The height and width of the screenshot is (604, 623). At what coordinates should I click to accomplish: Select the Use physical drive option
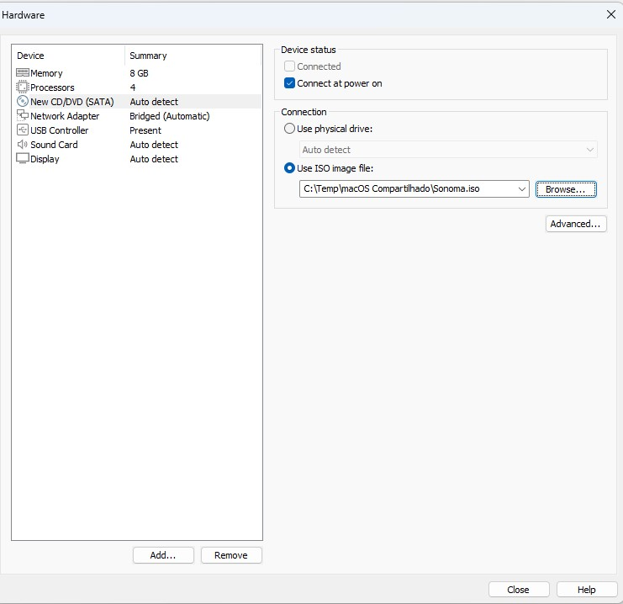(290, 129)
